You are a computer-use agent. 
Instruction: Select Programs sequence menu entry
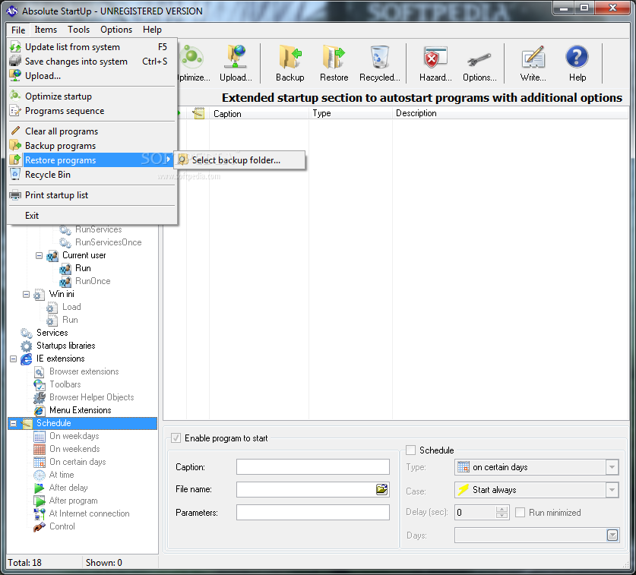[x=93, y=111]
